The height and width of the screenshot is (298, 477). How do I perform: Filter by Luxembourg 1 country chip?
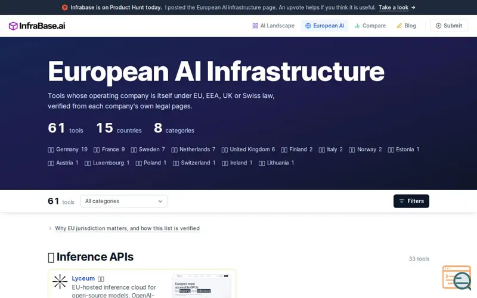click(107, 163)
